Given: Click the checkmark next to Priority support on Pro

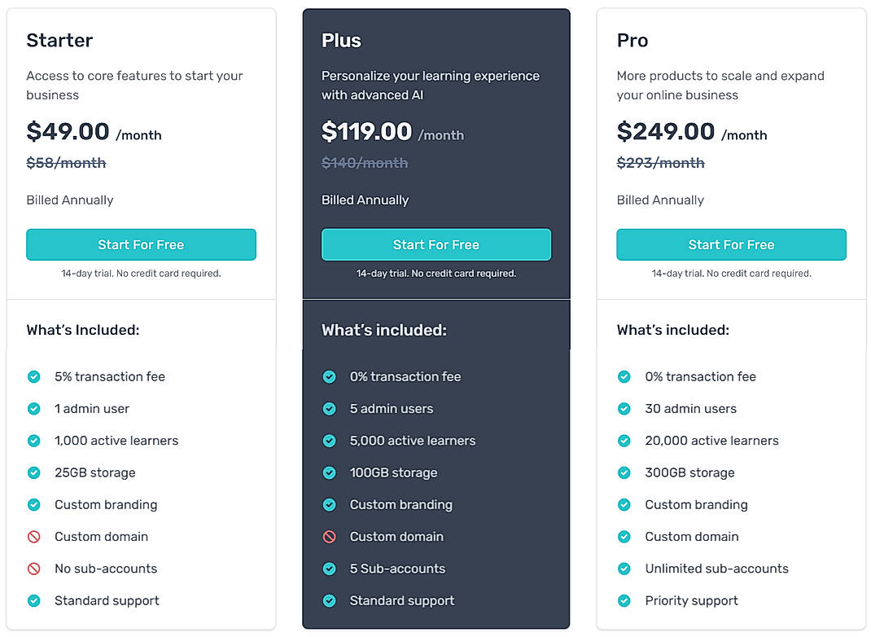Looking at the screenshot, I should tap(624, 600).
